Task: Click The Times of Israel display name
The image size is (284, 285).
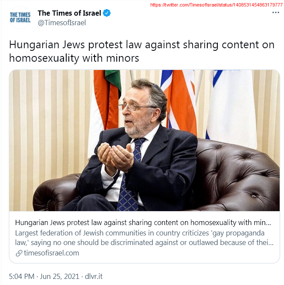Action: click(69, 13)
